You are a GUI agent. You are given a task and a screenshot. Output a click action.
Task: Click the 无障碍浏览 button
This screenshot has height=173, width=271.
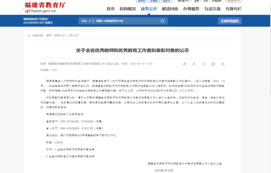pos(230,21)
